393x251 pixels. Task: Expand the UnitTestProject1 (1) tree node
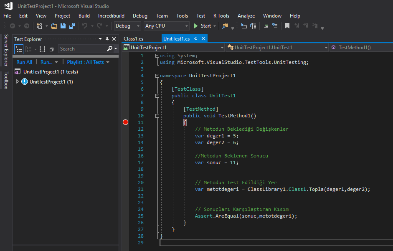[17, 81]
